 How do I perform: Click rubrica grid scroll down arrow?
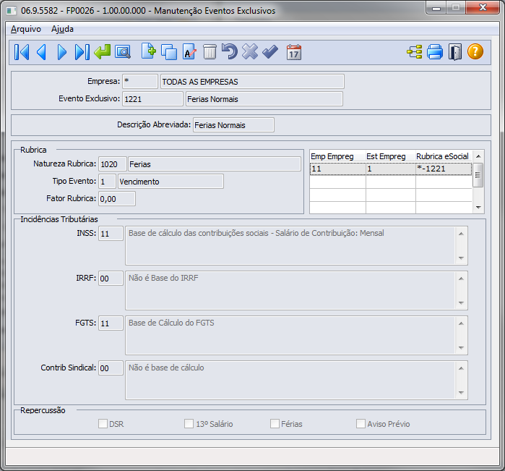pyautogui.click(x=478, y=207)
